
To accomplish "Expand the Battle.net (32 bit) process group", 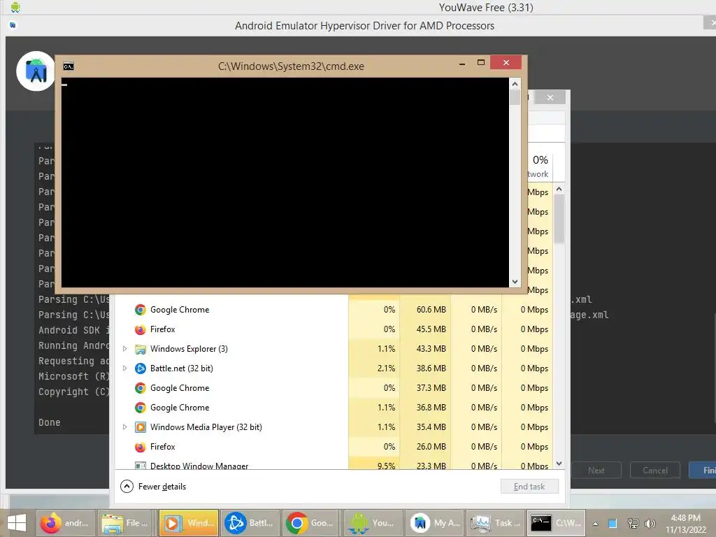I will pyautogui.click(x=124, y=368).
